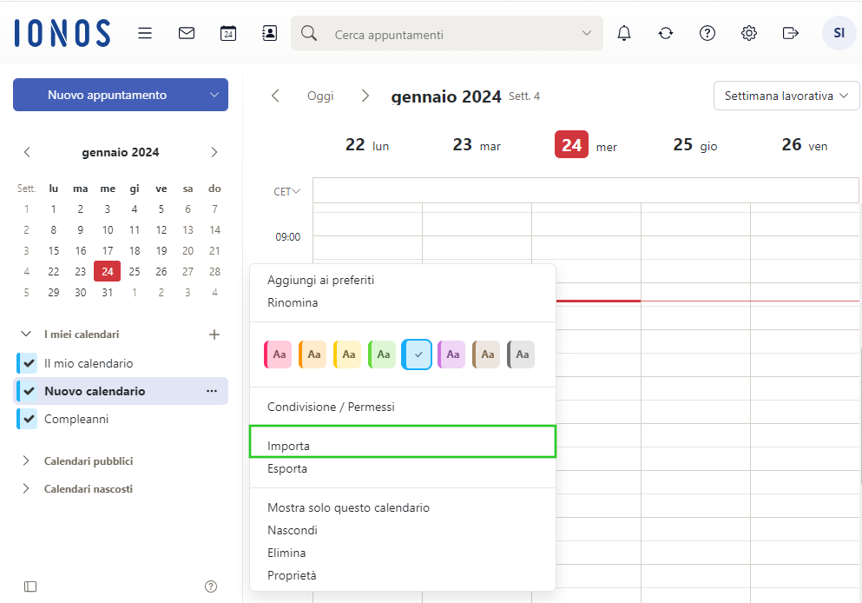Pick the purple color swatch
The image size is (862, 603).
coord(451,355)
